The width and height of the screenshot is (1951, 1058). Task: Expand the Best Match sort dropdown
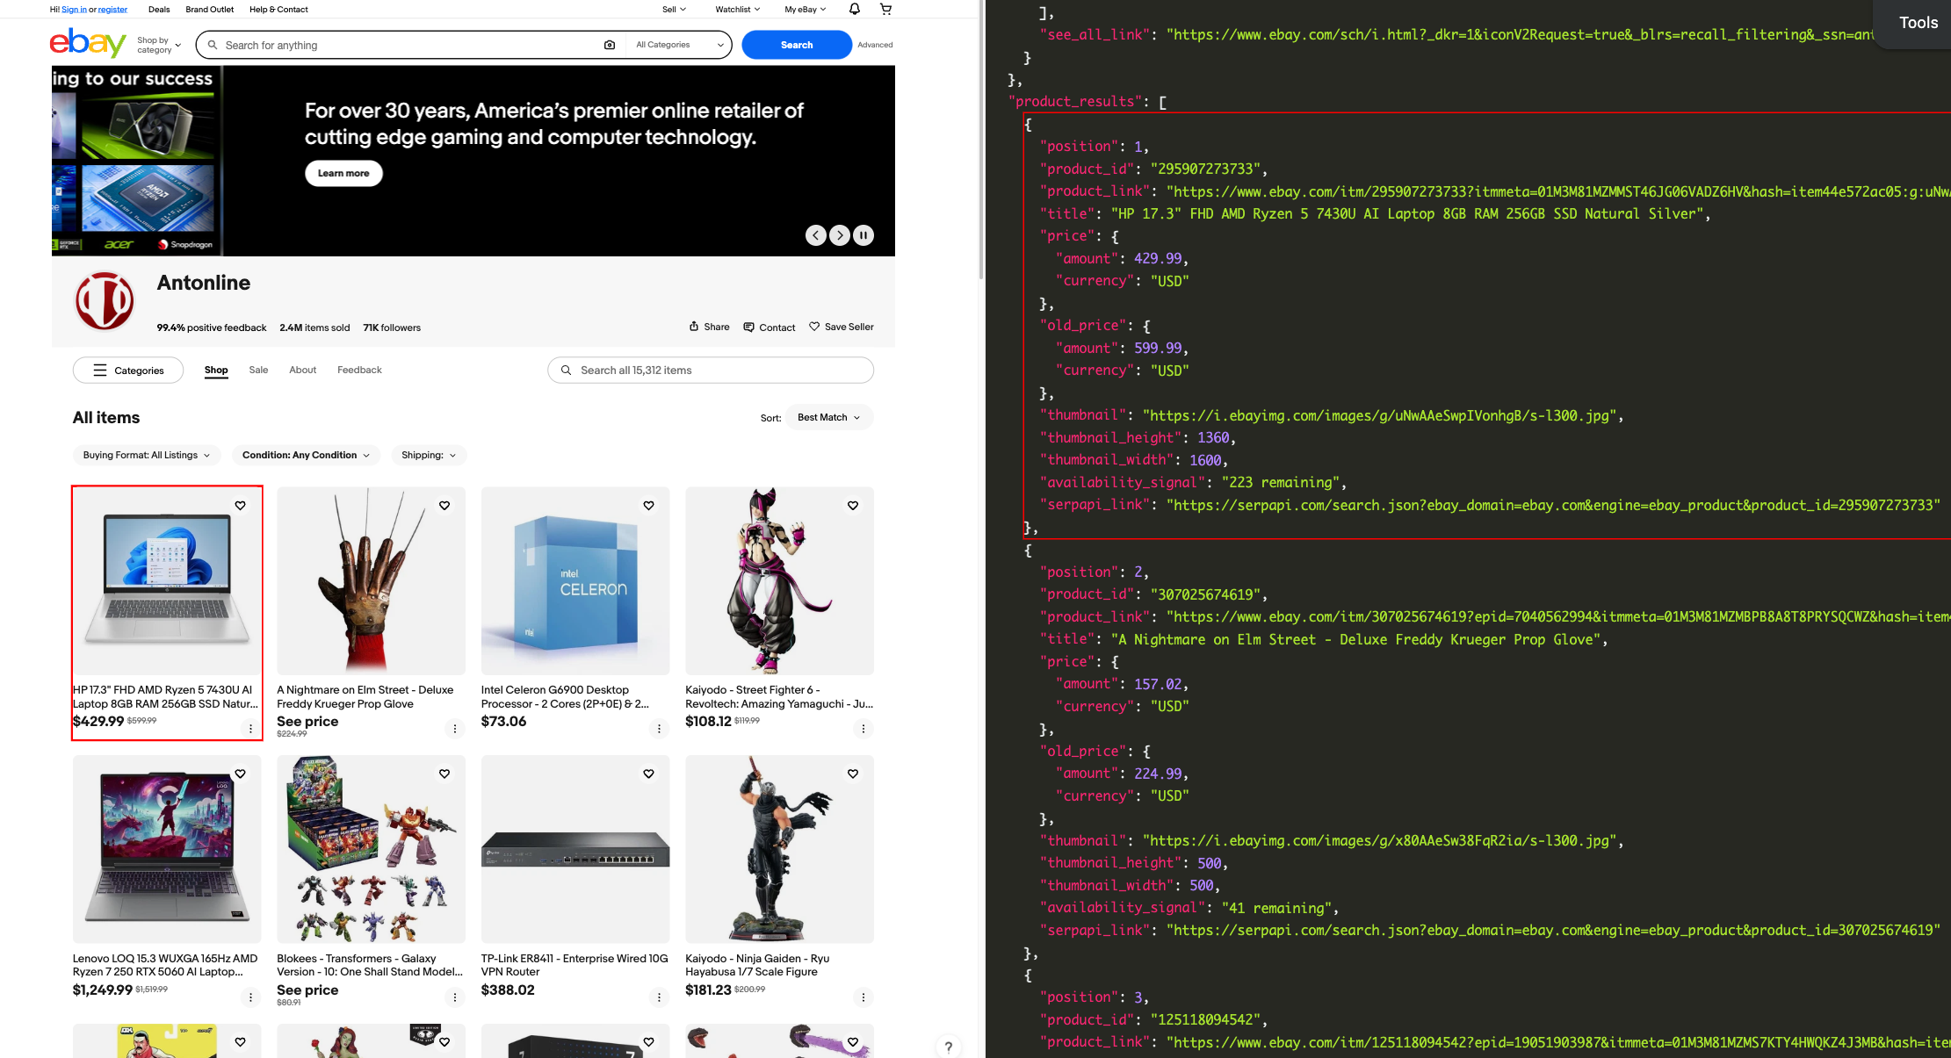coord(829,418)
